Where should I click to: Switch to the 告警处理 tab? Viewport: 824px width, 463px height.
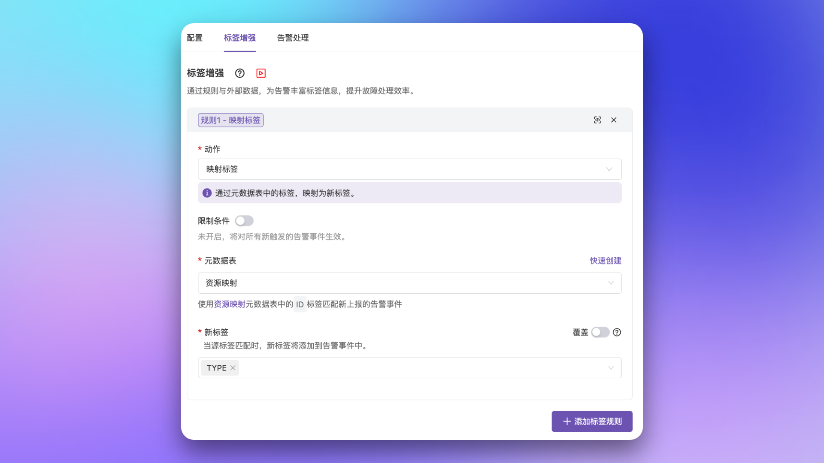click(293, 38)
